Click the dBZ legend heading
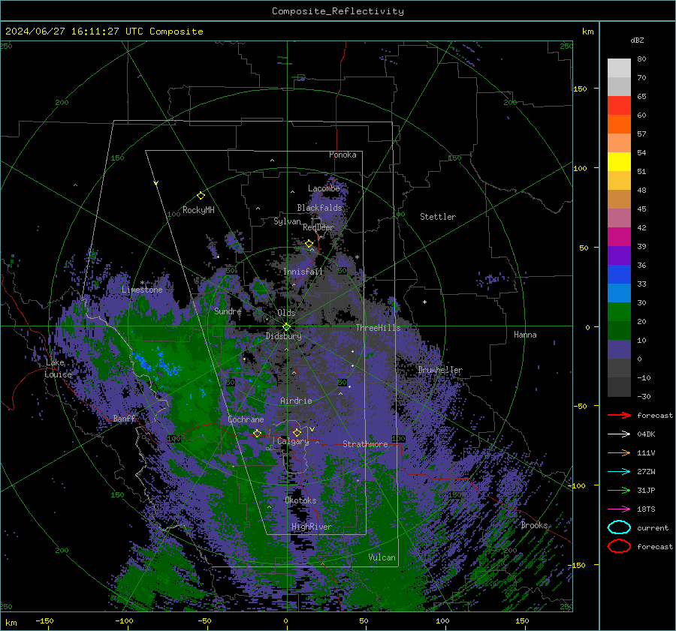Image resolution: width=676 pixels, height=631 pixels. [637, 41]
